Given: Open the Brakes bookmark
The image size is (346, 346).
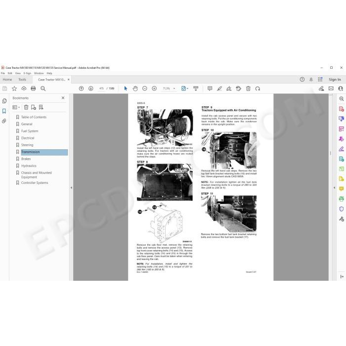Looking at the screenshot, I should pyautogui.click(x=26, y=159).
